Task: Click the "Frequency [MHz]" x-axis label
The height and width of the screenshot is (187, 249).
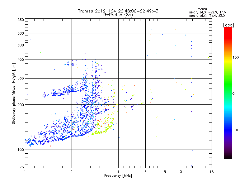Action: [118, 176]
